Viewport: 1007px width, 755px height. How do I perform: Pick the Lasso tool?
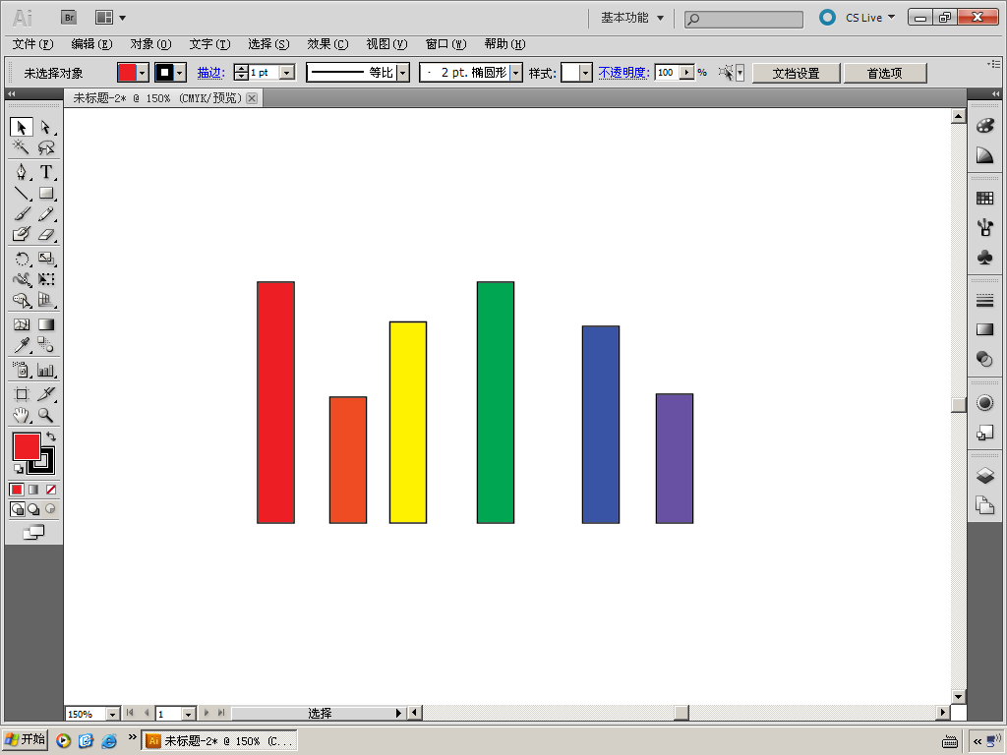click(x=45, y=147)
